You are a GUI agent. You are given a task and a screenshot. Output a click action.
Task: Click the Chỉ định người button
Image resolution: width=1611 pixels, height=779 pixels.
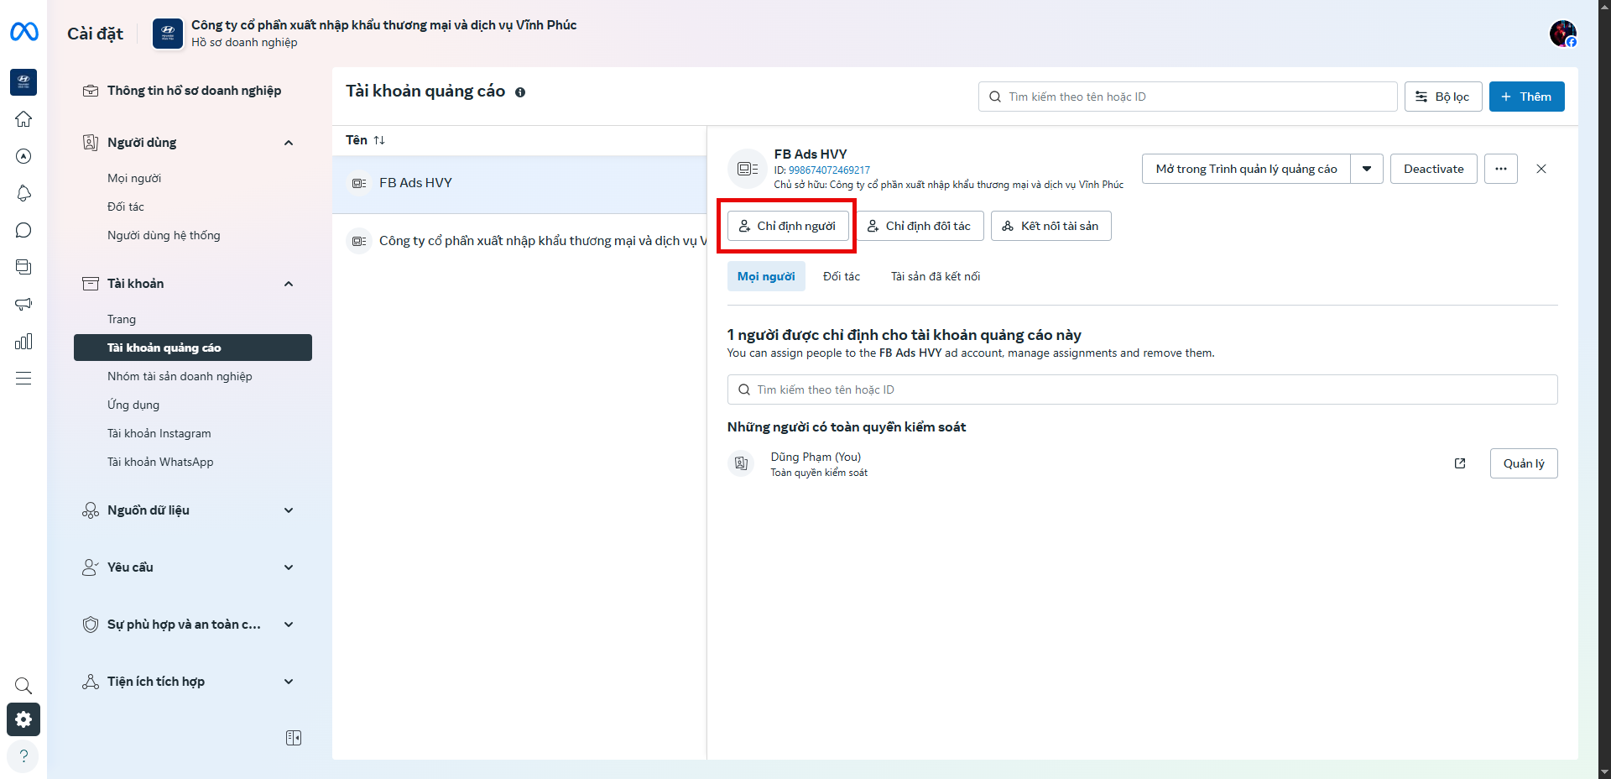coord(788,226)
